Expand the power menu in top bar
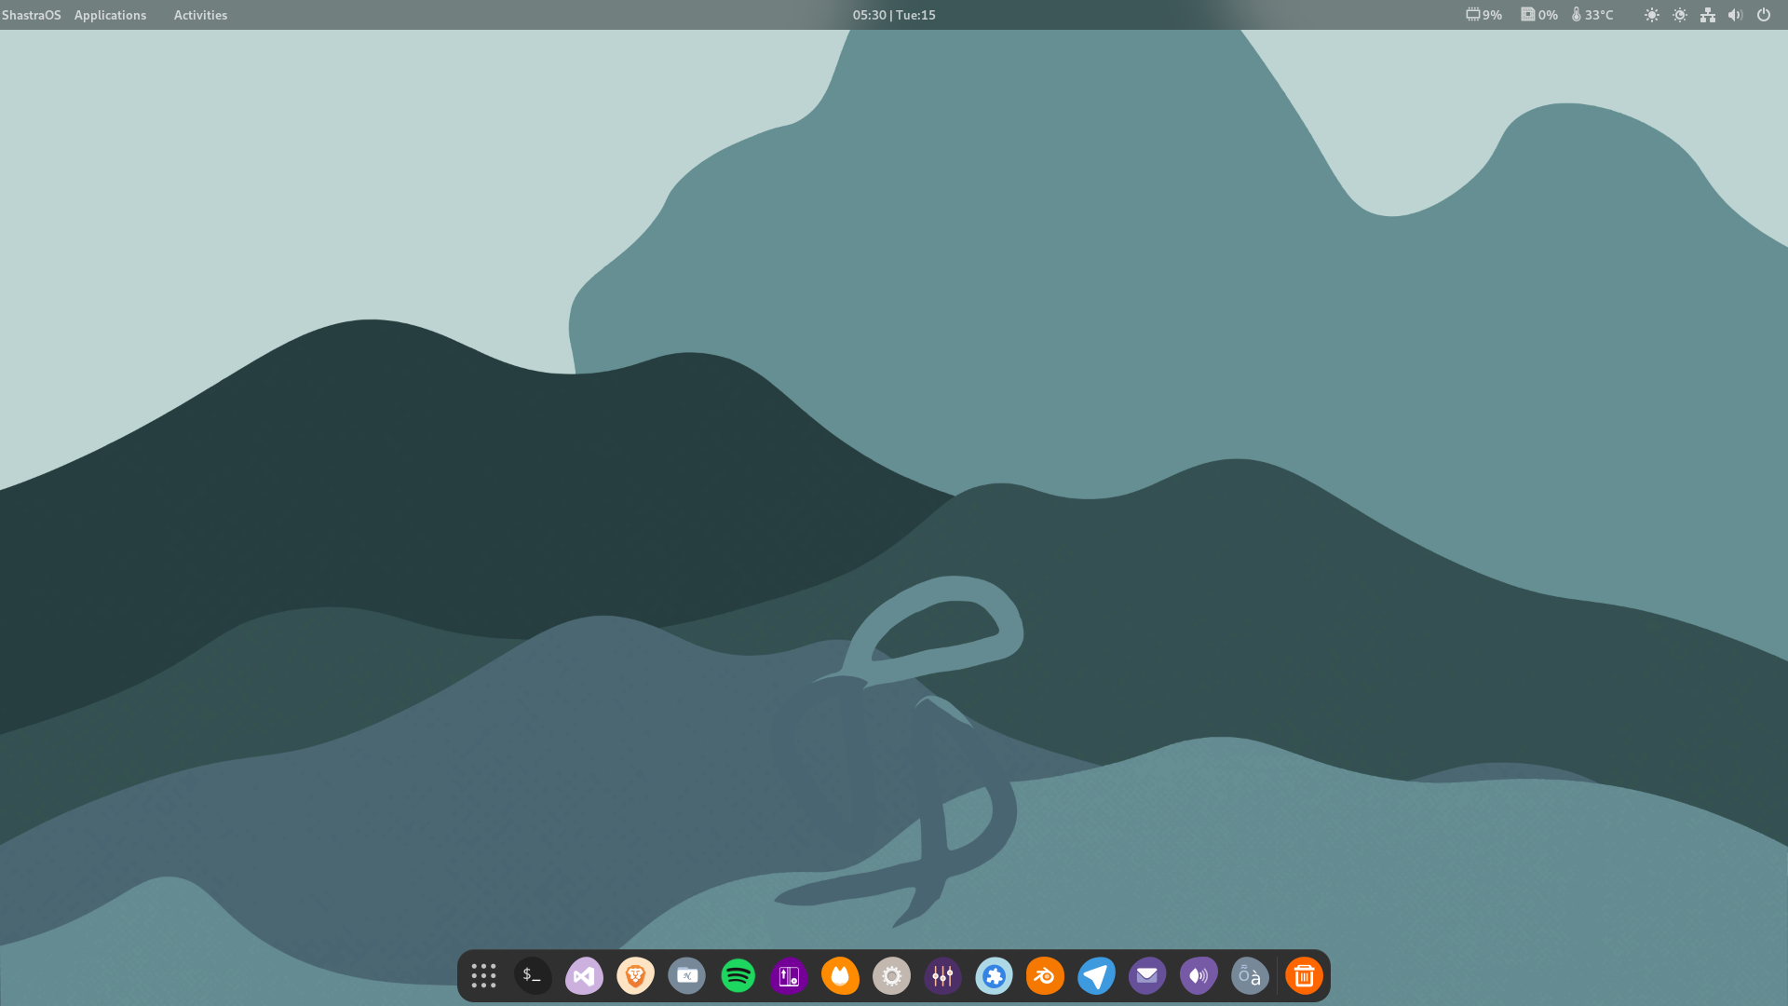The width and height of the screenshot is (1788, 1006). click(1764, 15)
